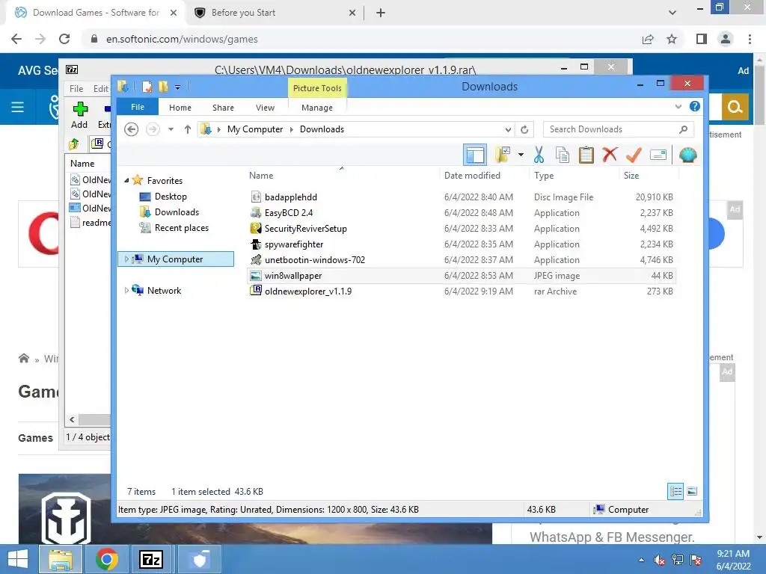This screenshot has height=574, width=766.
Task: Click the Chrome address bar URL
Action: [x=182, y=39]
